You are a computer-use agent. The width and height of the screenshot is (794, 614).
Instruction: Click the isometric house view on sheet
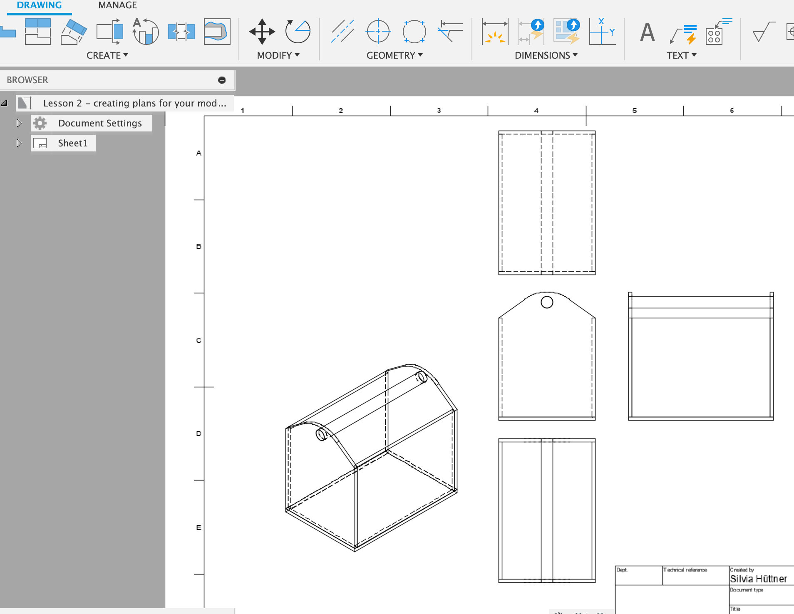pos(371,458)
